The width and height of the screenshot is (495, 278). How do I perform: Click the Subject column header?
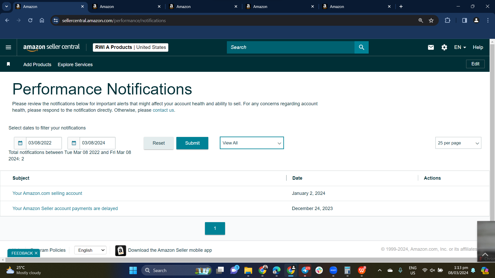pos(21,178)
